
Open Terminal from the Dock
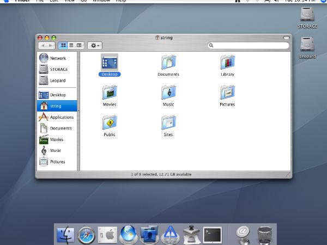click(212, 234)
